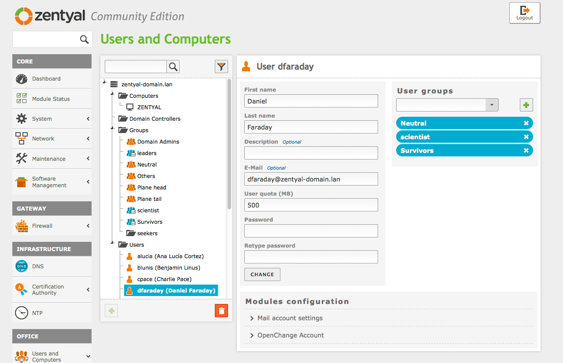Select the Survivors group in tree

pyautogui.click(x=150, y=222)
